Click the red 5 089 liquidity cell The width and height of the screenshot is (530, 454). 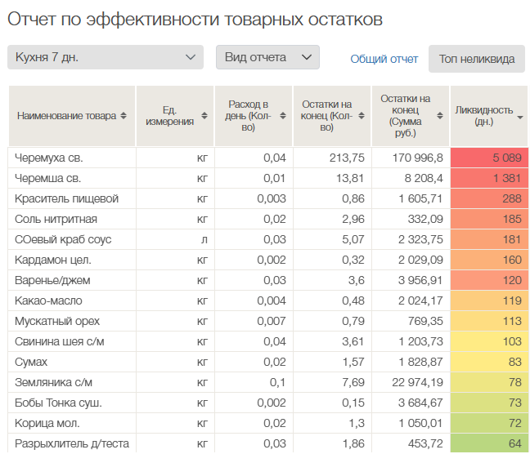487,158
